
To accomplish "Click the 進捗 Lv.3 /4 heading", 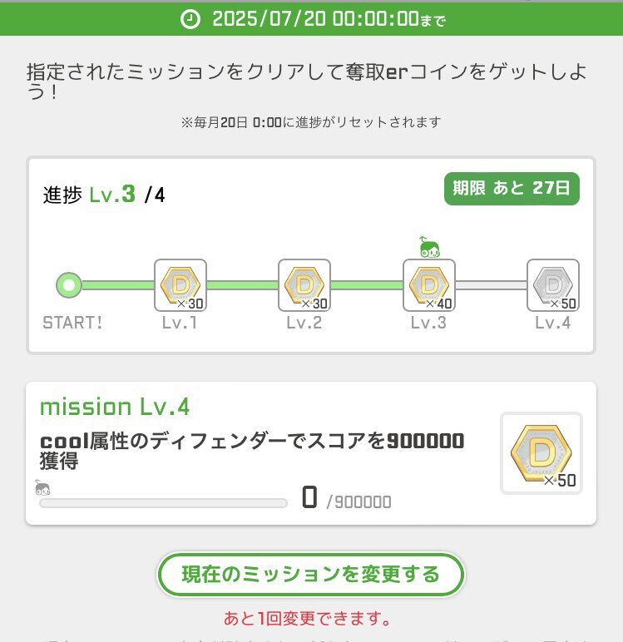I will (104, 194).
